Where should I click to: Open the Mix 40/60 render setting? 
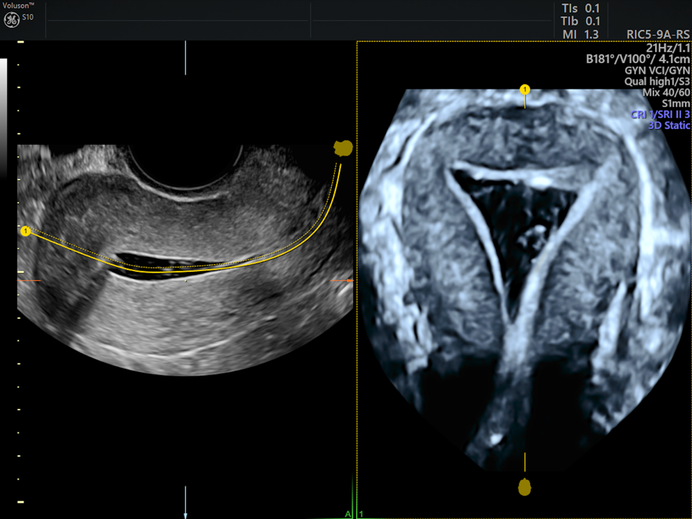coord(665,91)
